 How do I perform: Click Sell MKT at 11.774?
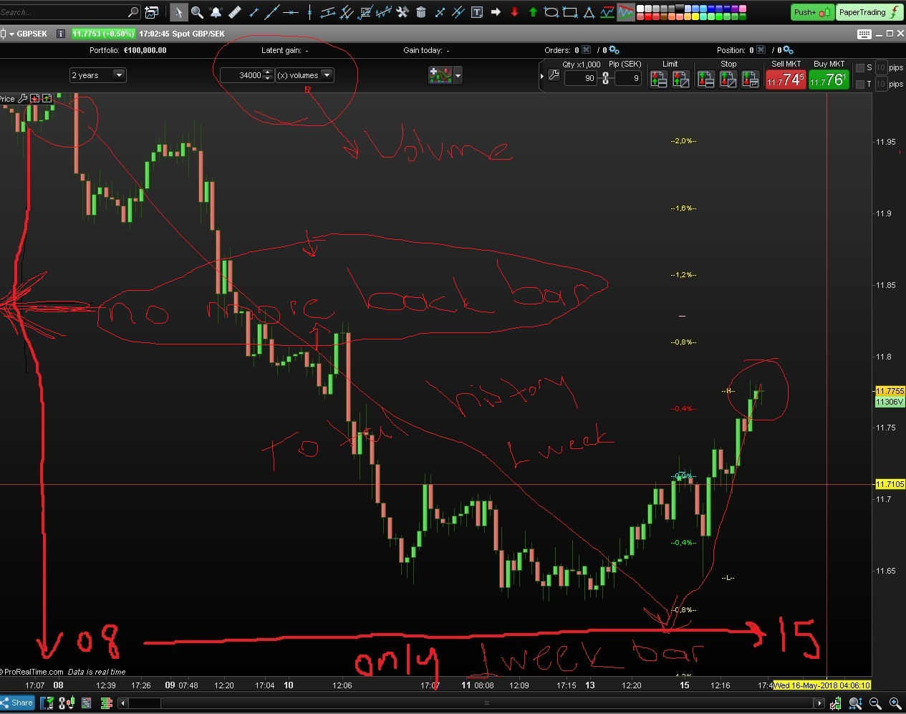pyautogui.click(x=786, y=79)
